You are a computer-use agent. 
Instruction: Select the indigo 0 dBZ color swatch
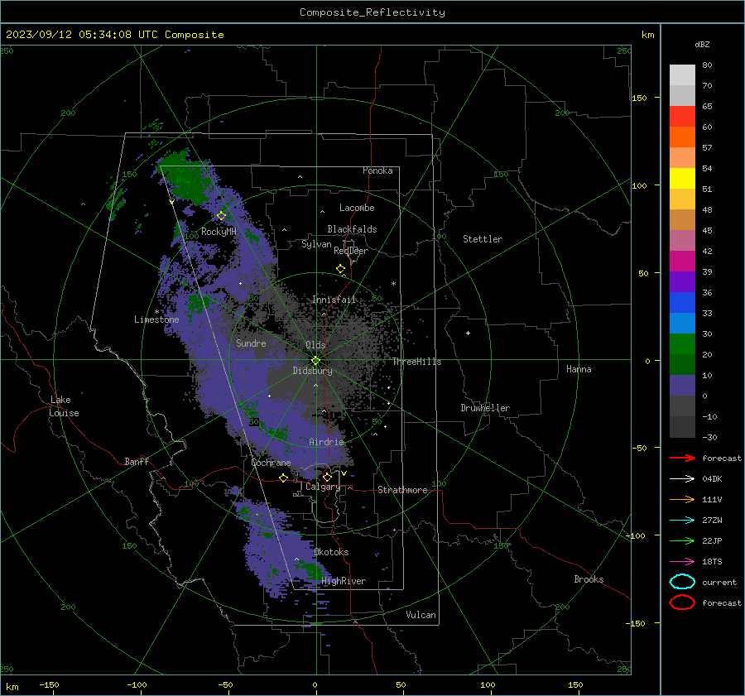coord(682,386)
